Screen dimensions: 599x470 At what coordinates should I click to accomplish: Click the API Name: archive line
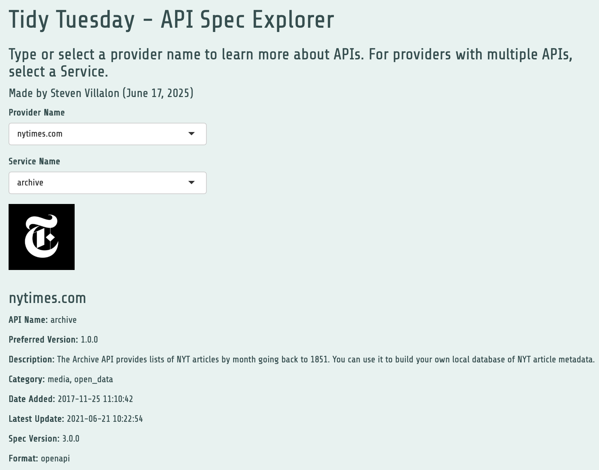click(43, 320)
